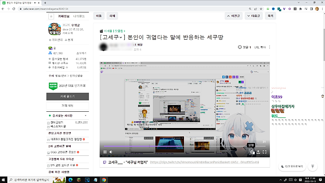Open the video player settings gear
The image size is (325, 183).
coord(252,152)
